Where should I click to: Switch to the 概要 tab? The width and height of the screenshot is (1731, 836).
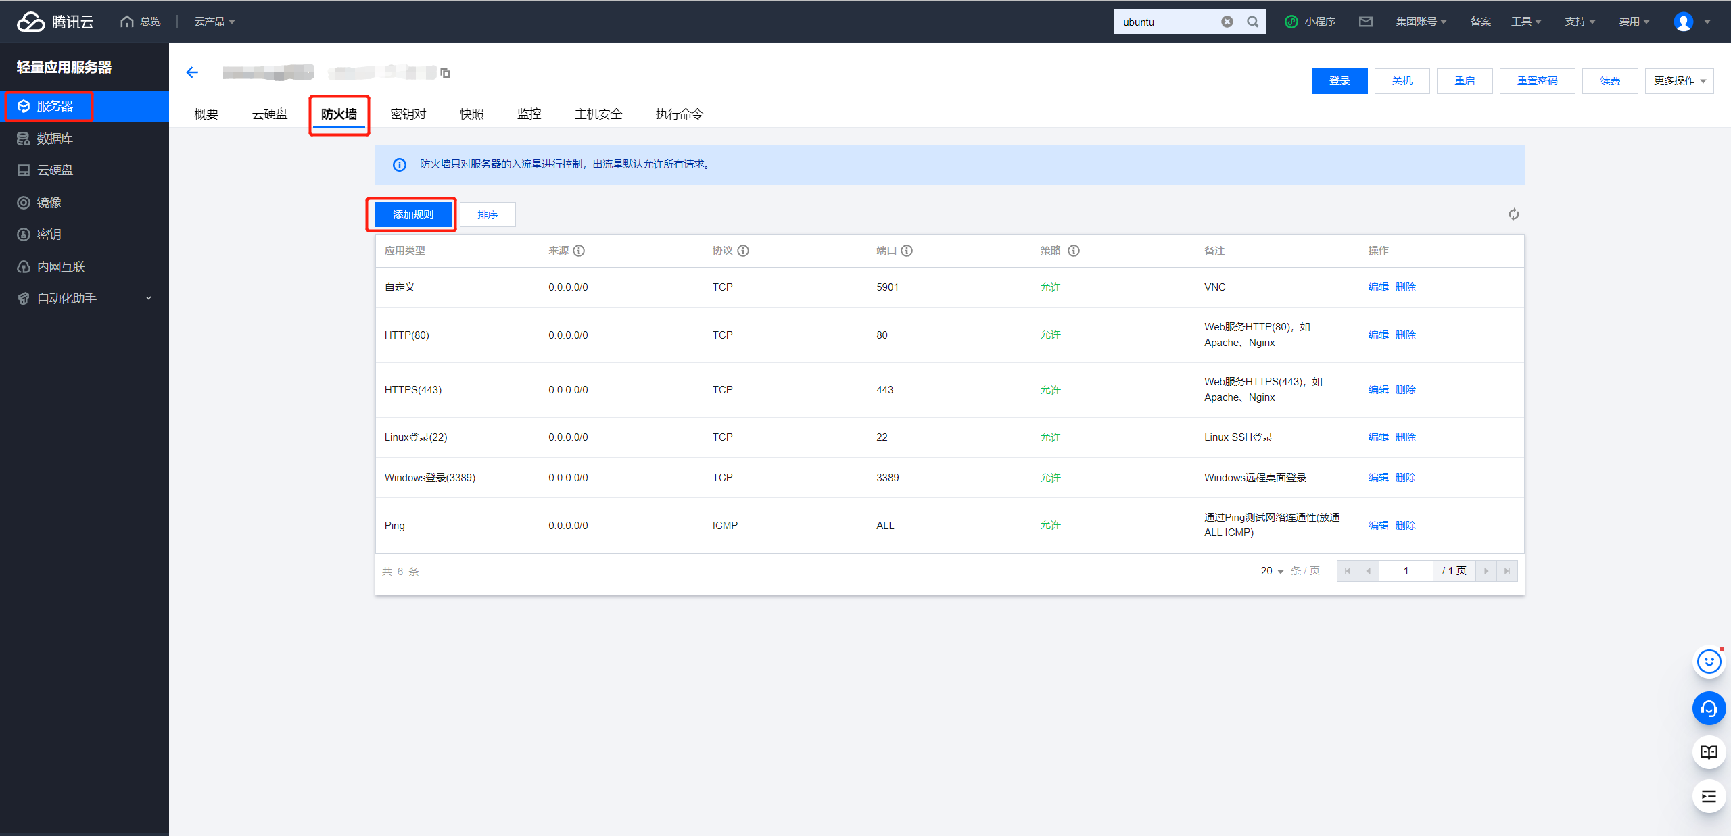click(206, 114)
